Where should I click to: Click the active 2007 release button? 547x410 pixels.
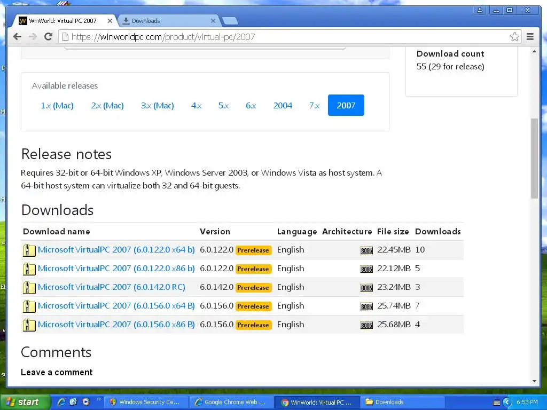346,105
